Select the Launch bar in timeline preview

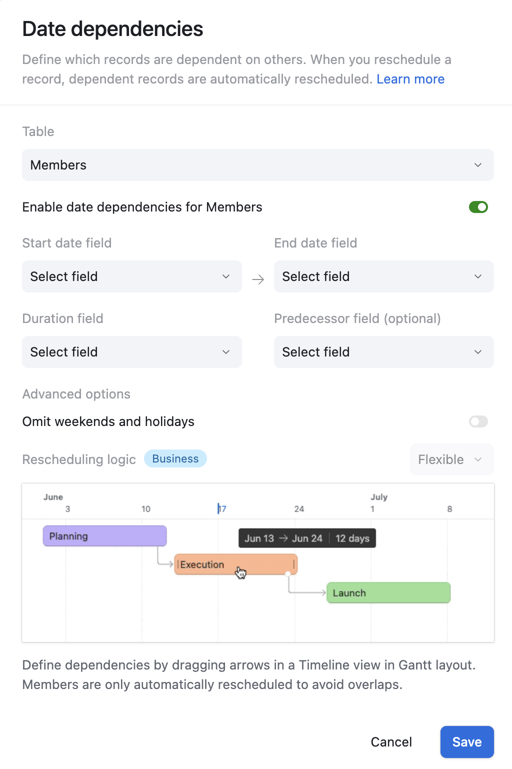(388, 592)
